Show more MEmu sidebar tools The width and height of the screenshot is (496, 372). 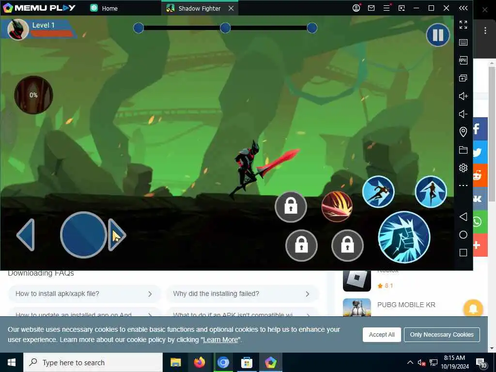coord(463,186)
